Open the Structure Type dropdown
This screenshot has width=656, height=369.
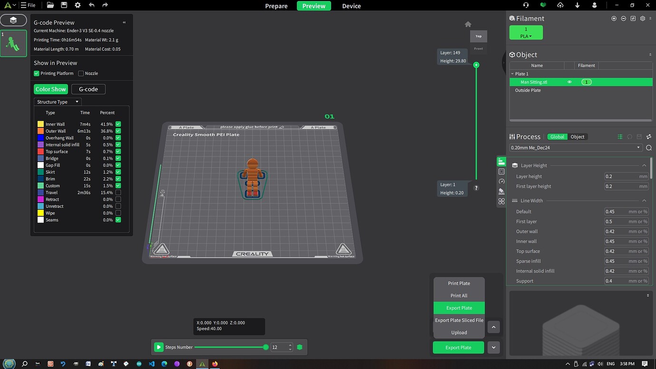(x=58, y=102)
